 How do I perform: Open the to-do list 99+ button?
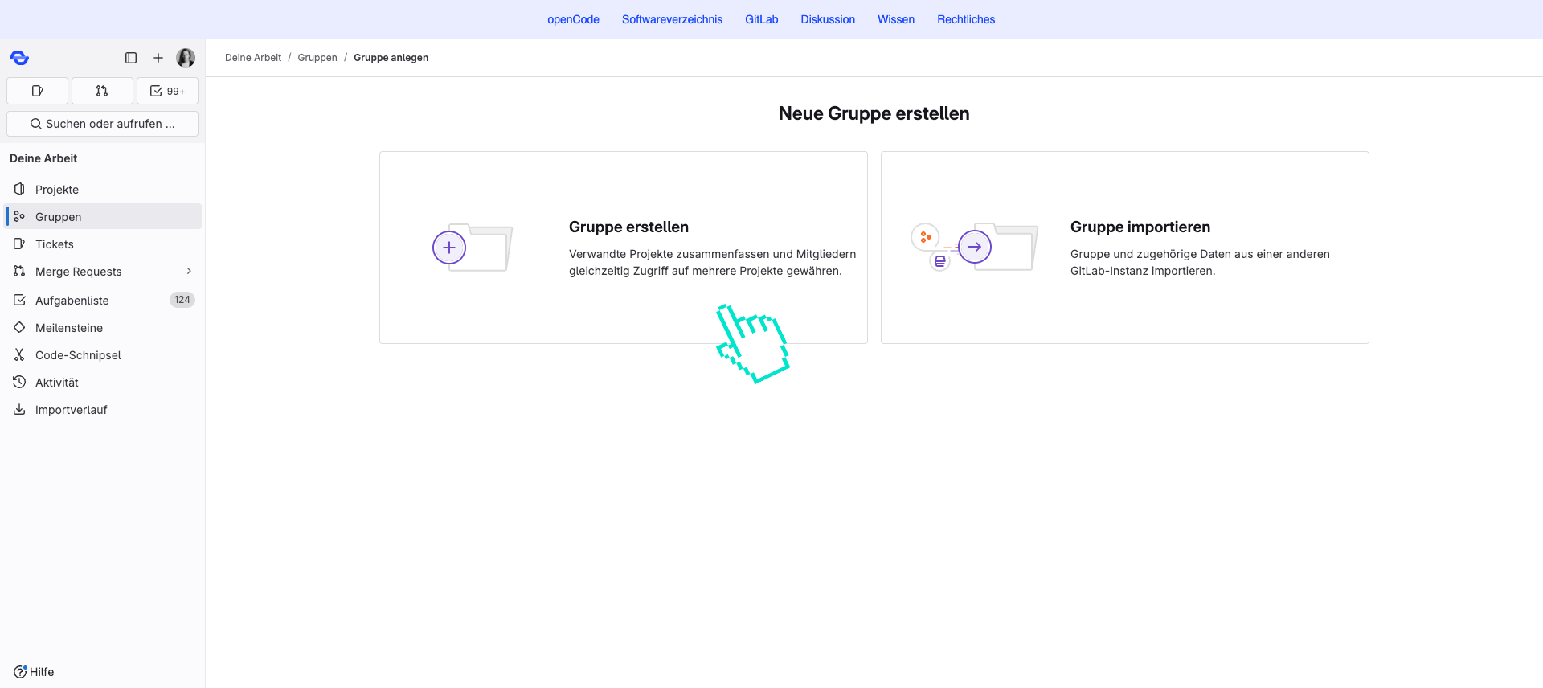167,91
